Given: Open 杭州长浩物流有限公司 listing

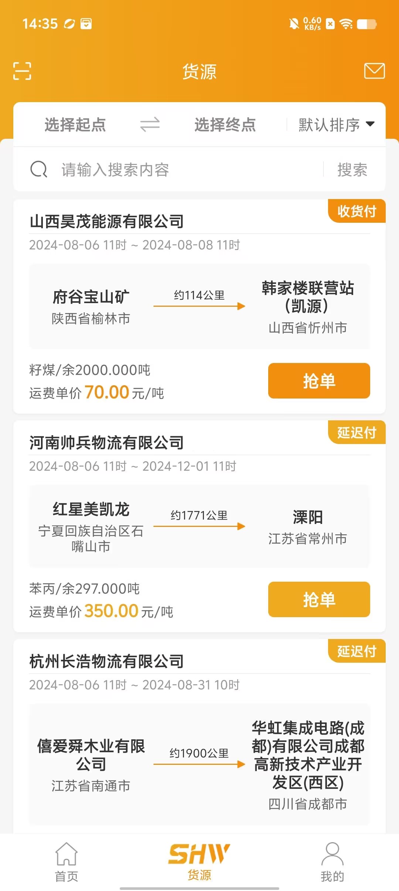Looking at the screenshot, I should (x=107, y=661).
